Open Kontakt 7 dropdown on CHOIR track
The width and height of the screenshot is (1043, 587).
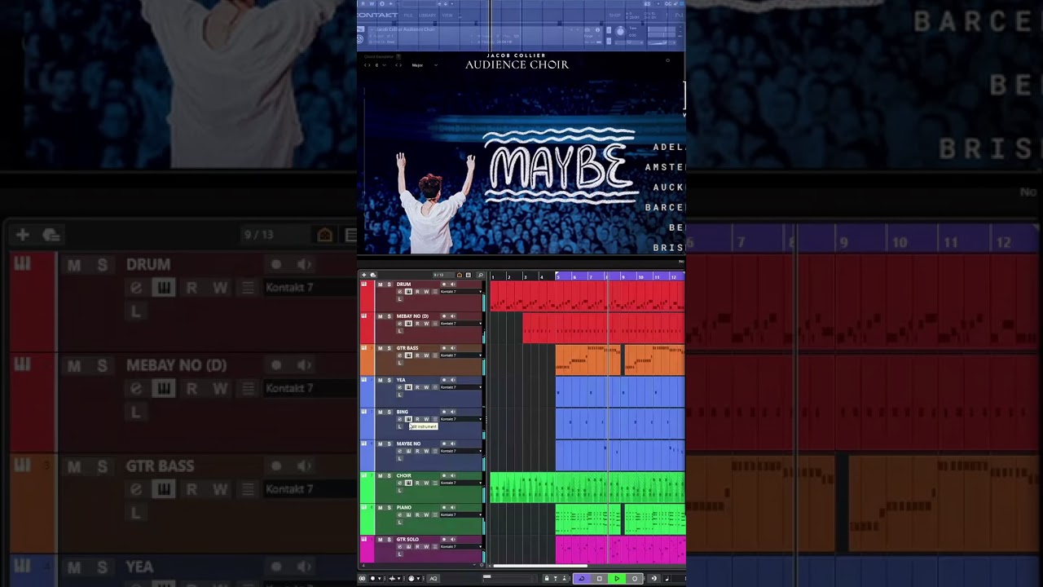coord(461,483)
